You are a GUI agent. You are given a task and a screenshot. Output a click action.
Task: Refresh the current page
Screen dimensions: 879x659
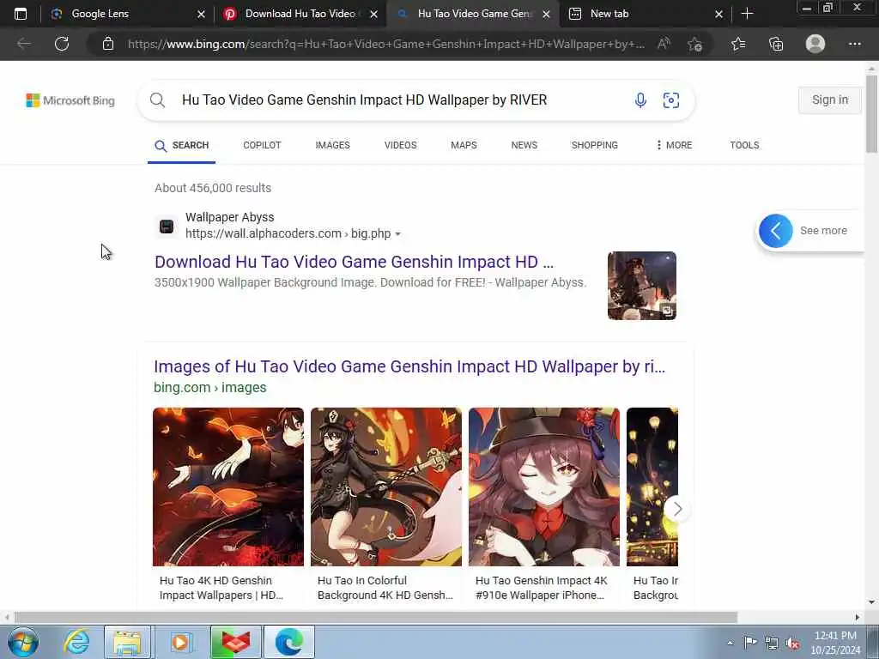[x=62, y=44]
